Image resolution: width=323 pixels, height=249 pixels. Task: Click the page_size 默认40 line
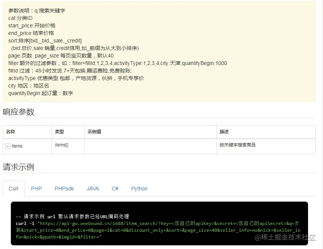tap(61, 56)
